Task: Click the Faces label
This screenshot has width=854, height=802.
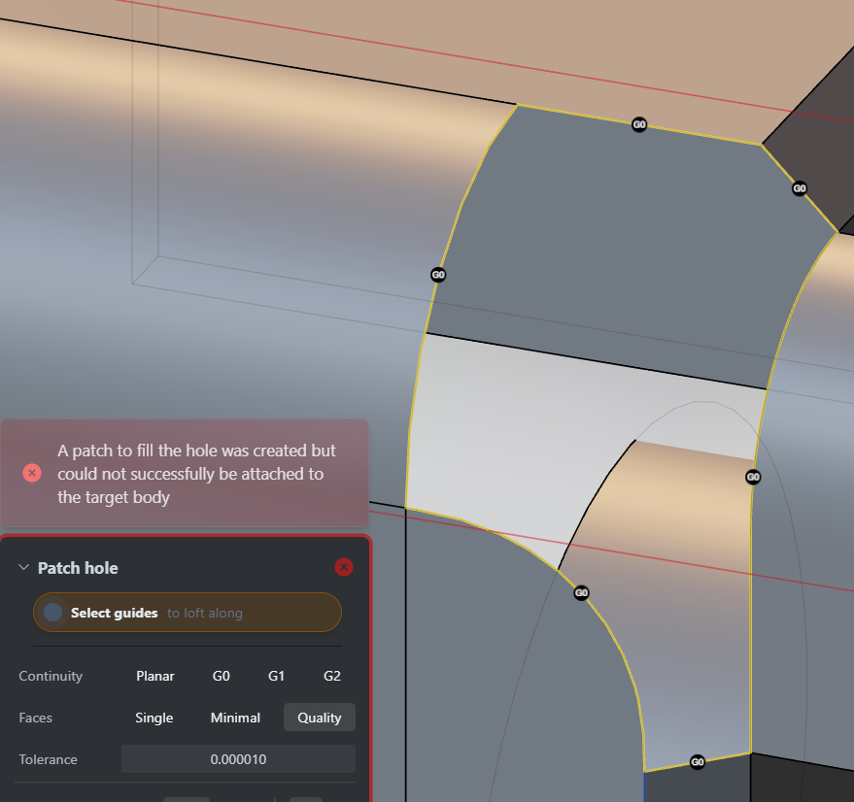Action: tap(35, 718)
